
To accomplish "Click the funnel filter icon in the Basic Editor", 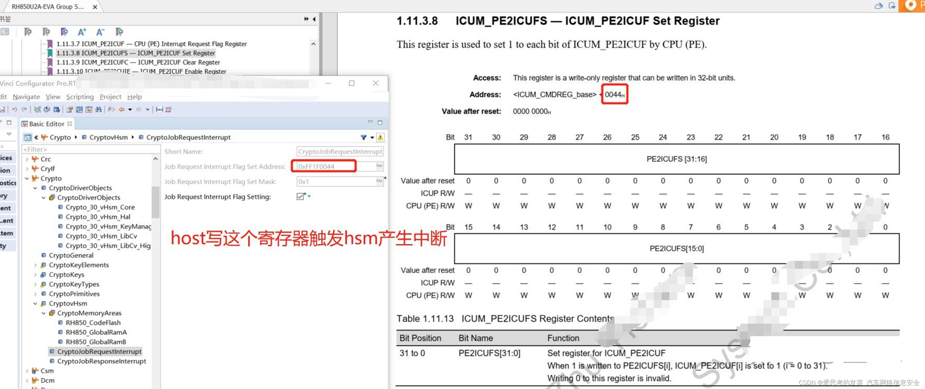I will point(363,137).
